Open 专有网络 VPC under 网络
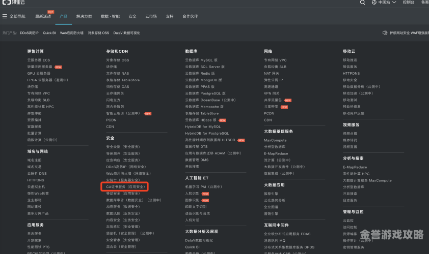This screenshot has height=254, width=429. point(275,60)
